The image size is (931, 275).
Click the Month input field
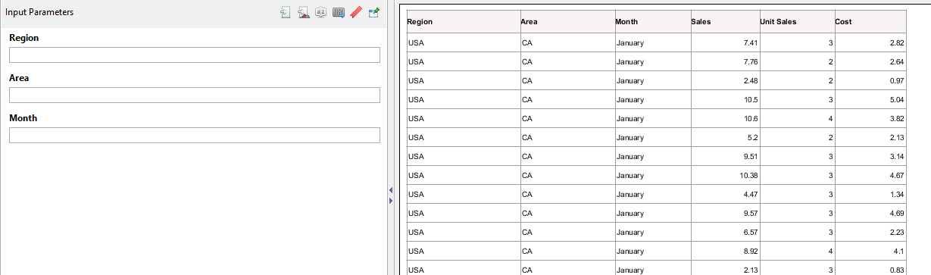pyautogui.click(x=194, y=135)
